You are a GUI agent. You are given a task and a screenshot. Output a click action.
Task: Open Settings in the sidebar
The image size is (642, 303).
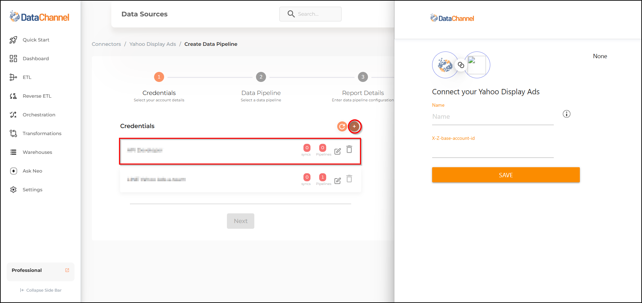[32, 190]
